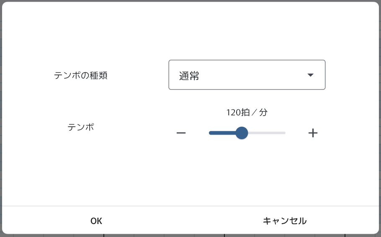Image resolution: width=381 pixels, height=237 pixels.
Task: Click the filled blue part of the tempo slider
Action: tap(222, 133)
